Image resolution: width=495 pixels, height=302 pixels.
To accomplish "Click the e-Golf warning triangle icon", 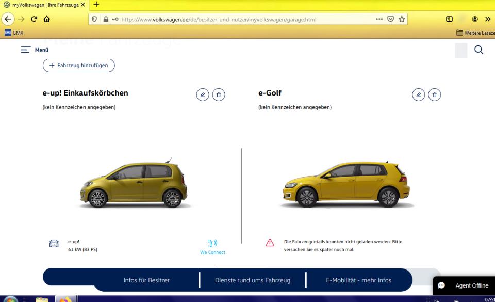I will coord(270,243).
